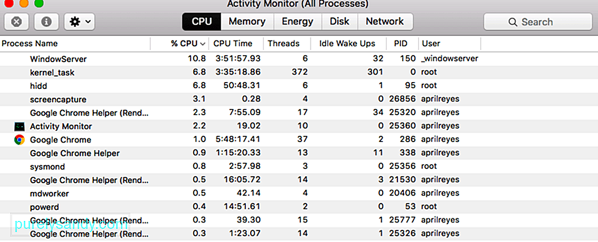Screen dimensions: 598x242
Task: Select the WindowServer process row
Action: pos(299,59)
